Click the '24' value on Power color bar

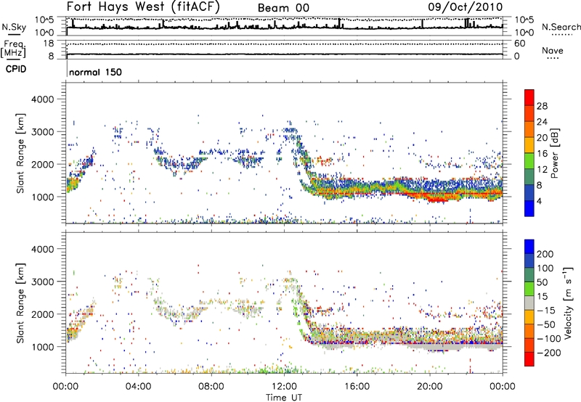(x=542, y=122)
